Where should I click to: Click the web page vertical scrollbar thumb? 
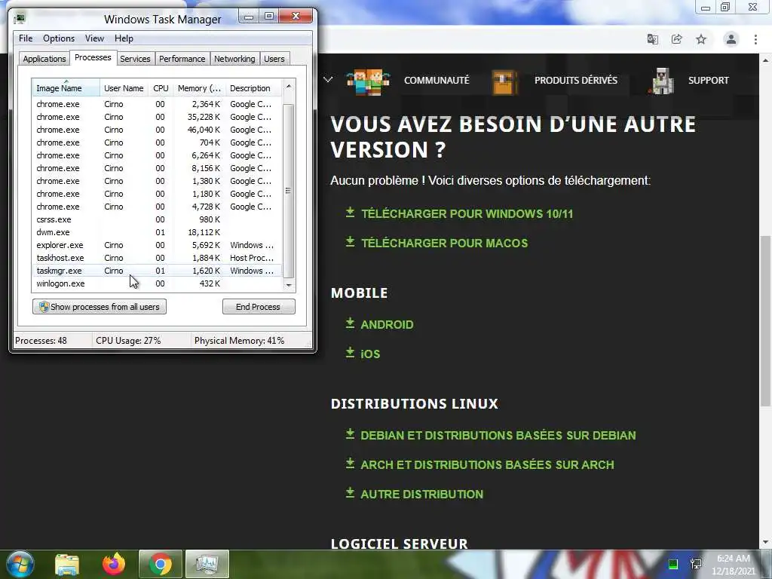click(765, 321)
